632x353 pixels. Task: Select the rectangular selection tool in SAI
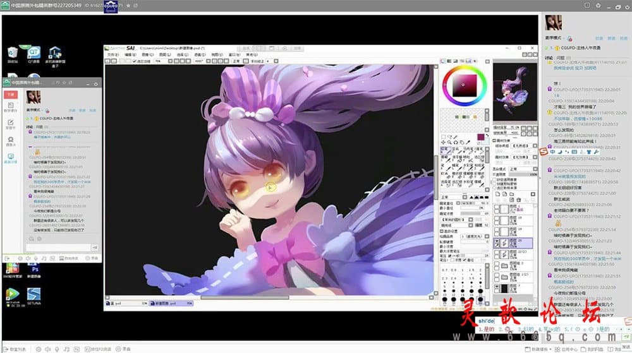click(443, 137)
